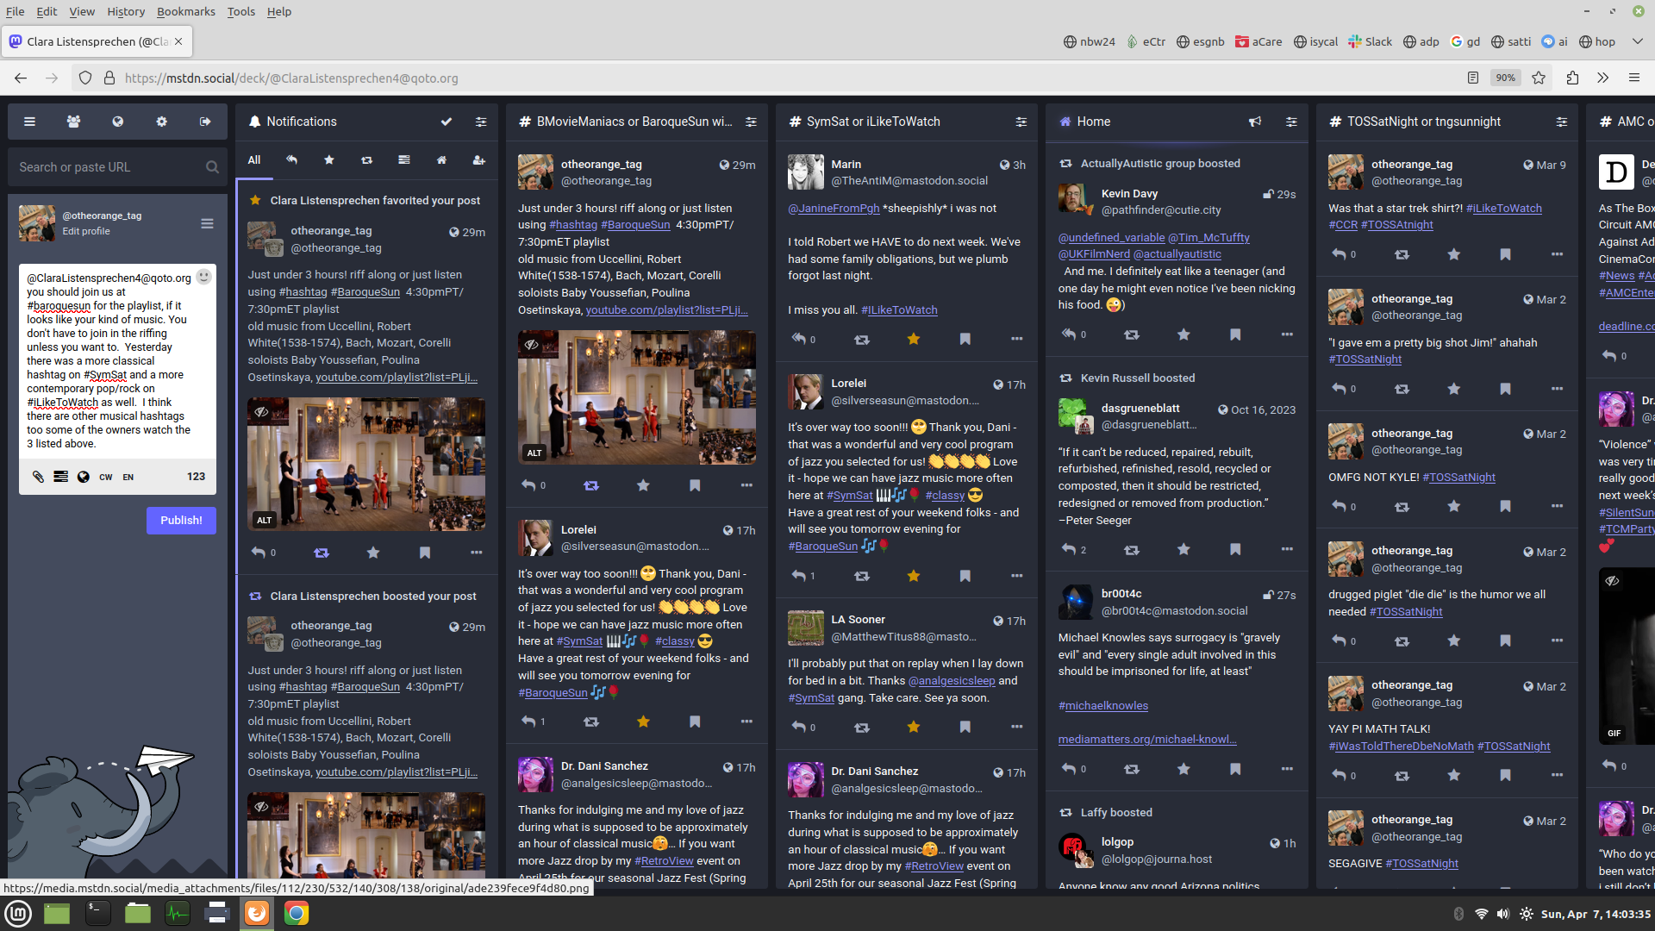Open the federated timeline globe icon

point(117,122)
